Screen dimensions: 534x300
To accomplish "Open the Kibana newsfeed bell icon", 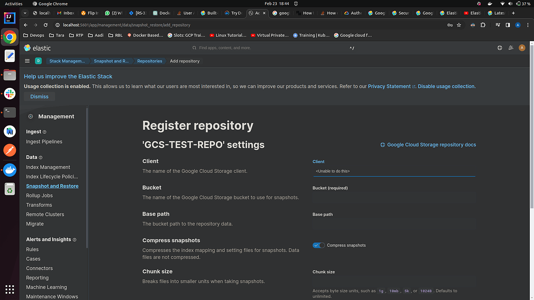I will click(511, 47).
